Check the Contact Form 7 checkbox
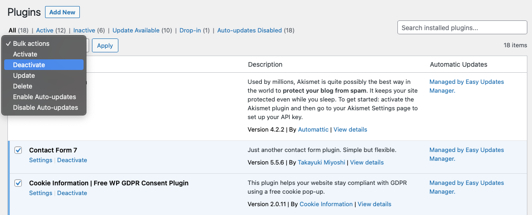This screenshot has width=532, height=215. (18, 150)
